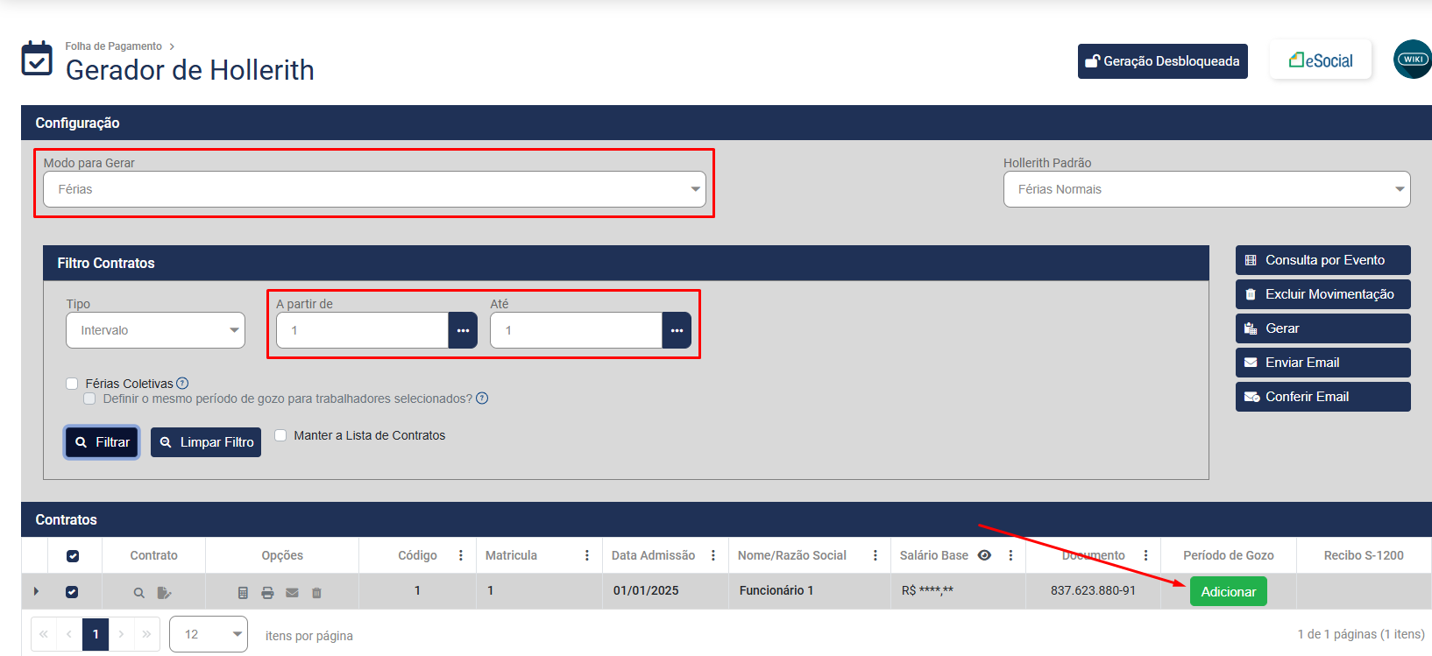Toggle the same período de gozo checkbox
The width and height of the screenshot is (1432, 656).
(89, 399)
